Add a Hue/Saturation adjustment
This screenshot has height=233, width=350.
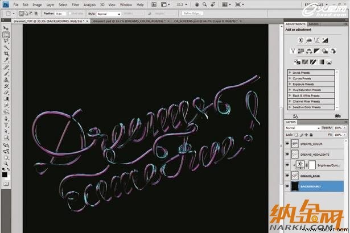pos(301,51)
